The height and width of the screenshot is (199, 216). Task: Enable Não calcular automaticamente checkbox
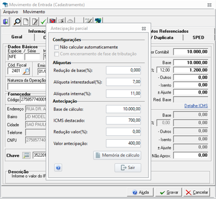point(57,47)
